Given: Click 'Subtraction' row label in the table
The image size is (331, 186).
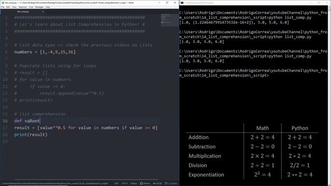Looking at the screenshot, I should [202, 147].
